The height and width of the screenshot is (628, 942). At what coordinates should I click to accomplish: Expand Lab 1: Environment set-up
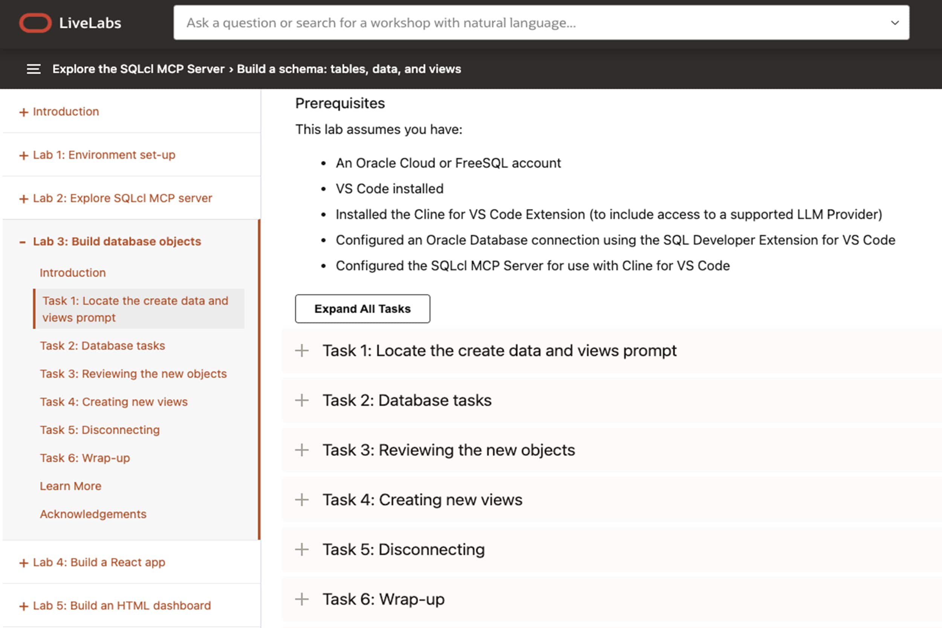[104, 155]
